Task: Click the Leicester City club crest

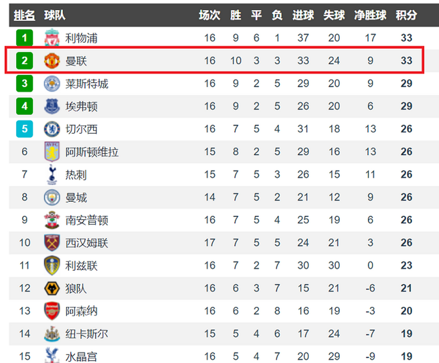Action: coord(52,83)
